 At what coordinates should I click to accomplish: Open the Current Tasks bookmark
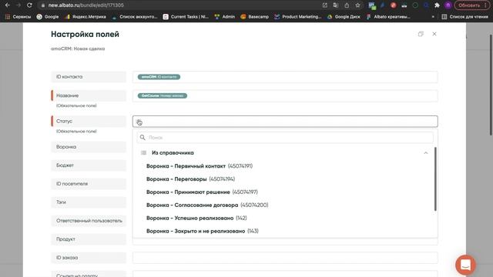[x=186, y=17]
